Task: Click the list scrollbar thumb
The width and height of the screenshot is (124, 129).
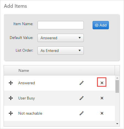Action: (x=117, y=86)
